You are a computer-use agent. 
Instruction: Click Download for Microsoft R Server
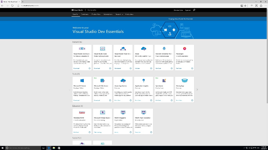click(76, 100)
